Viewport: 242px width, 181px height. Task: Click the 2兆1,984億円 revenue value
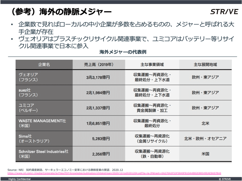click(x=98, y=93)
